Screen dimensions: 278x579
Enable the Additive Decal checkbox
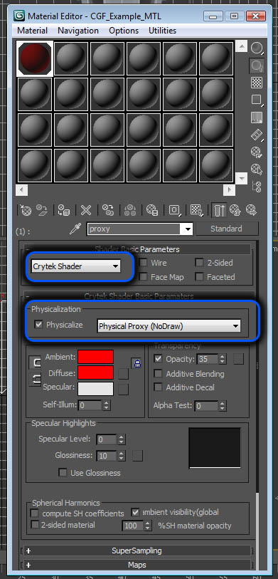tap(158, 387)
